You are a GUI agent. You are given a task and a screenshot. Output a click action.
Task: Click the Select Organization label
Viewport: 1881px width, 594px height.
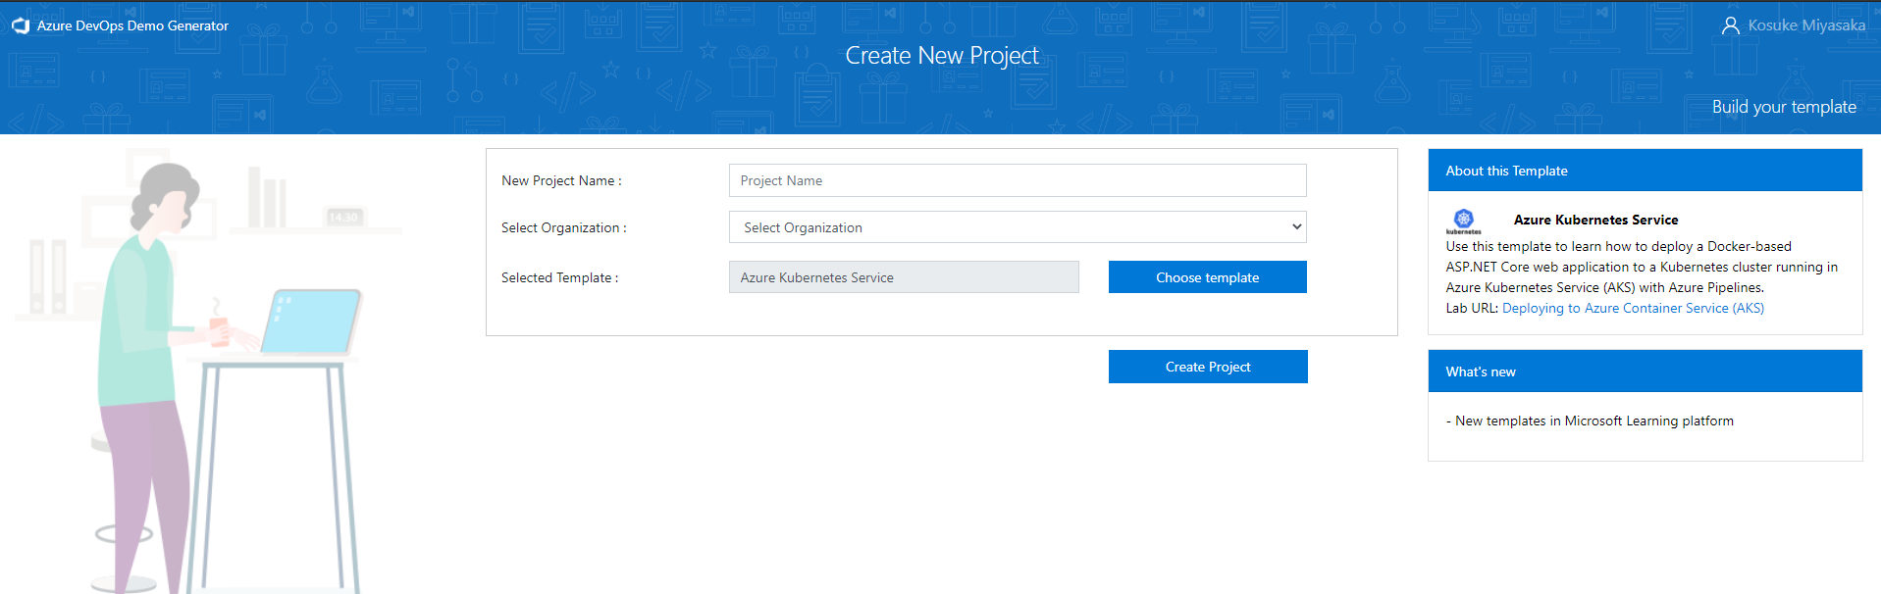(564, 227)
